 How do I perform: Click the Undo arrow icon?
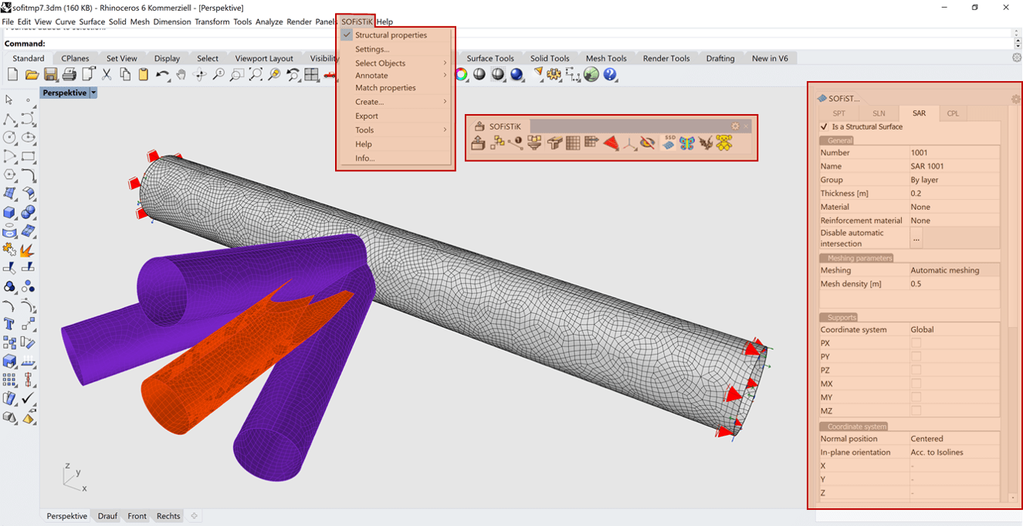tap(162, 75)
